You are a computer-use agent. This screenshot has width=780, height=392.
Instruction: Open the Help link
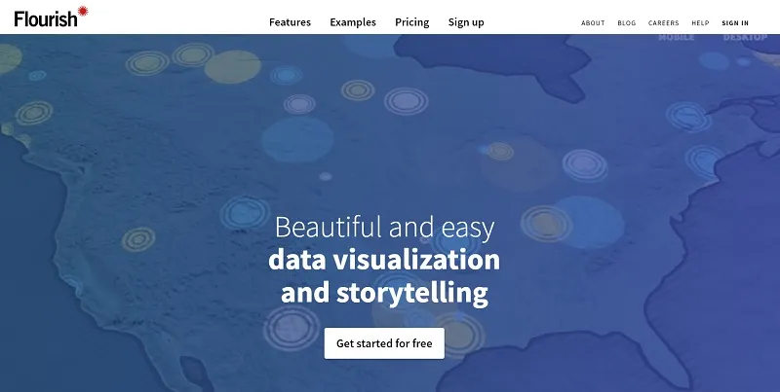click(x=700, y=23)
